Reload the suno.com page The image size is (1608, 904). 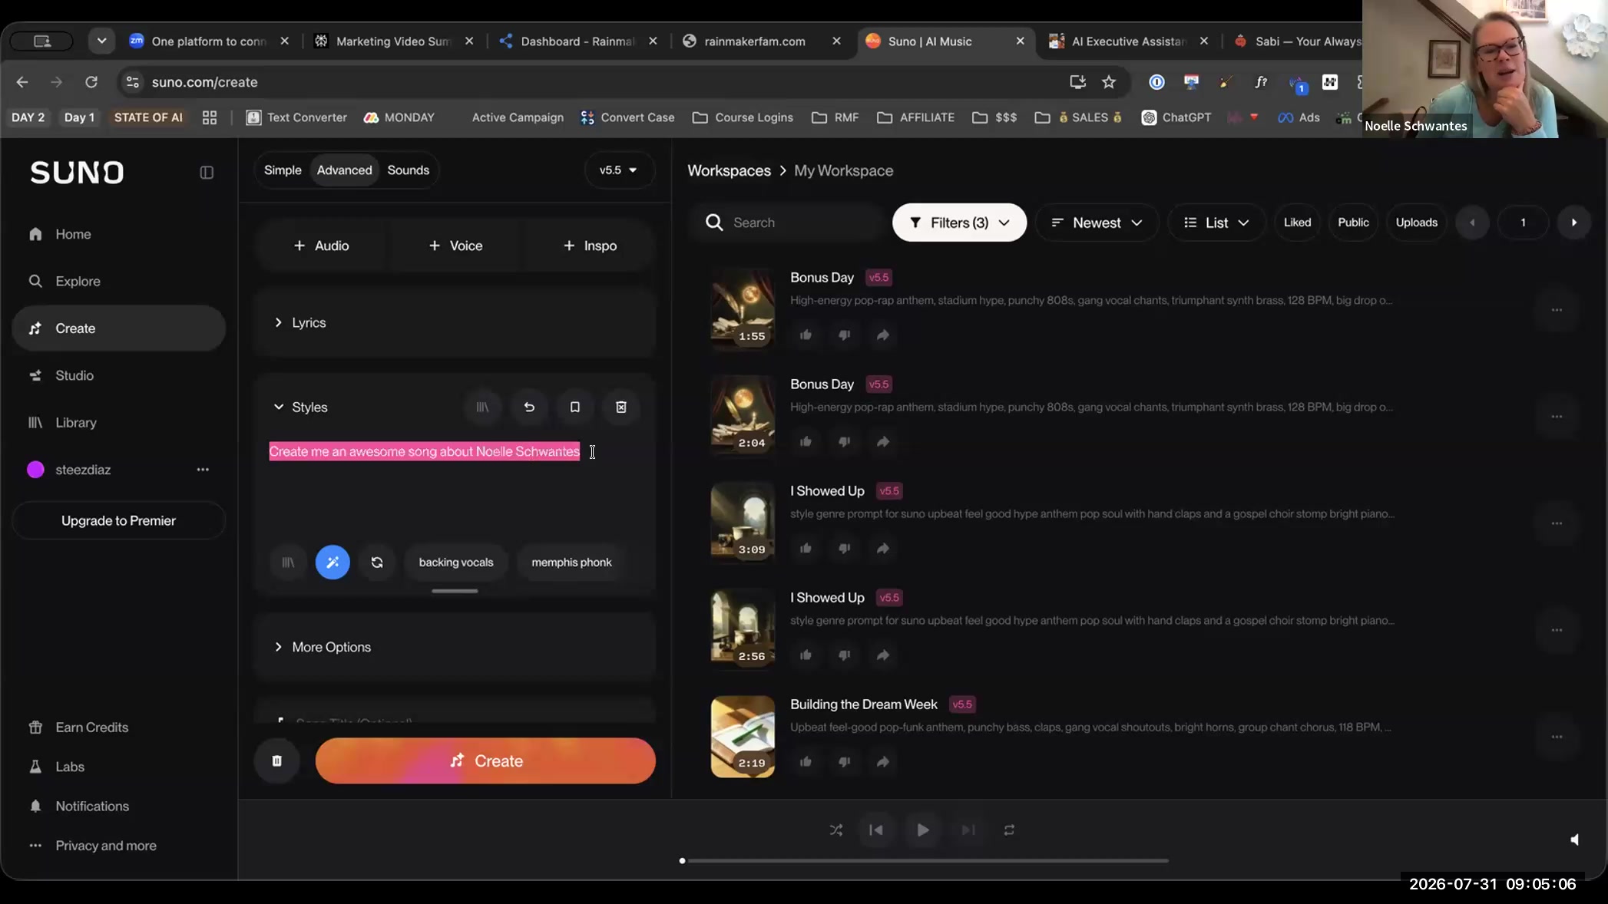pos(91,82)
